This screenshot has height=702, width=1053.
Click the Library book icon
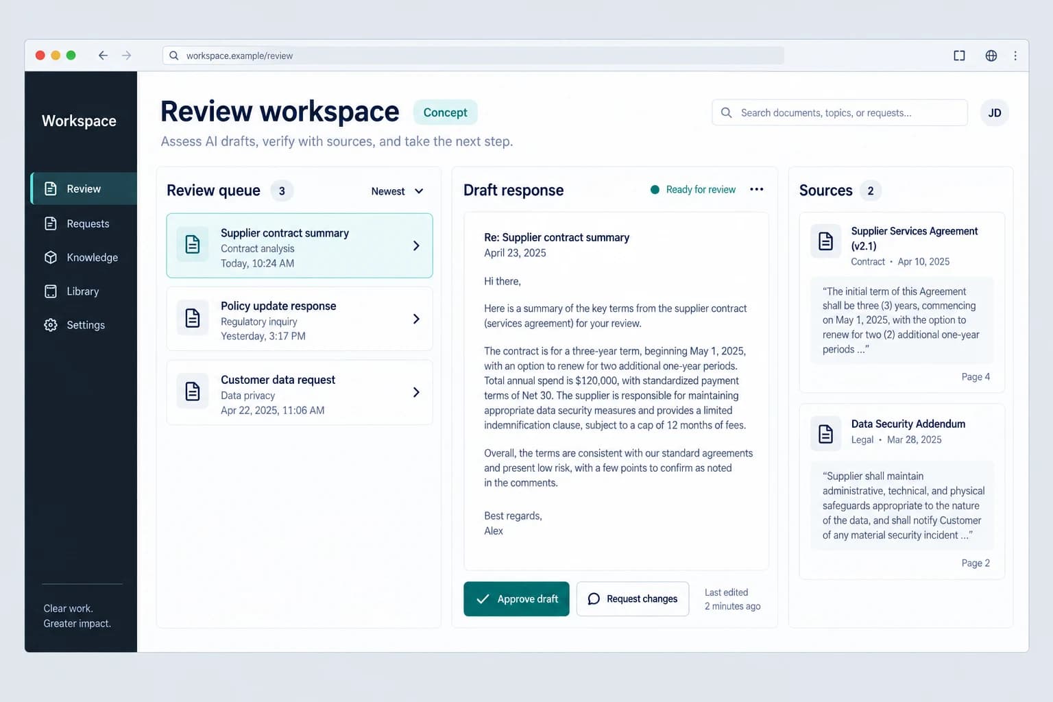(x=51, y=291)
